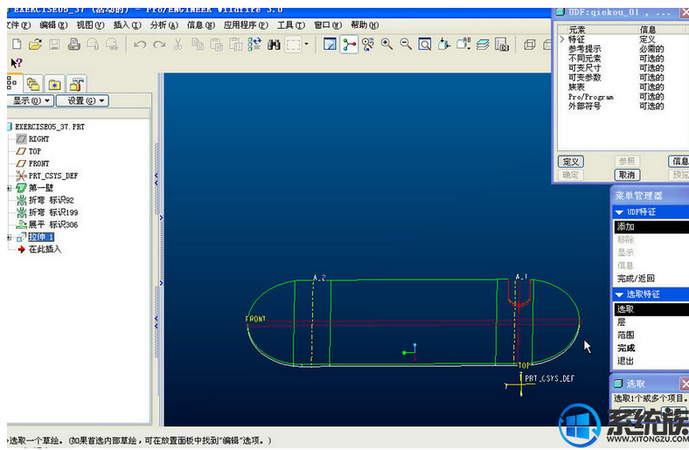Select 展平 标识306 feature
Image resolution: width=689 pixels, height=450 pixels.
pyautogui.click(x=53, y=225)
